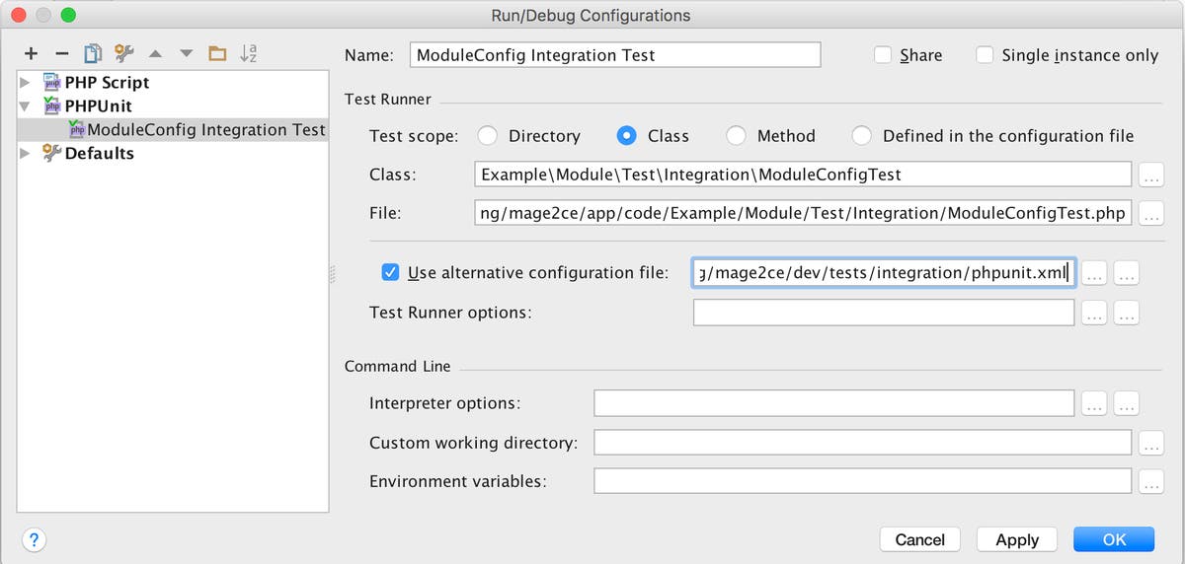Select ModuleConfig Integration Test in the tree
Image resolution: width=1185 pixels, height=564 pixels.
click(x=205, y=130)
